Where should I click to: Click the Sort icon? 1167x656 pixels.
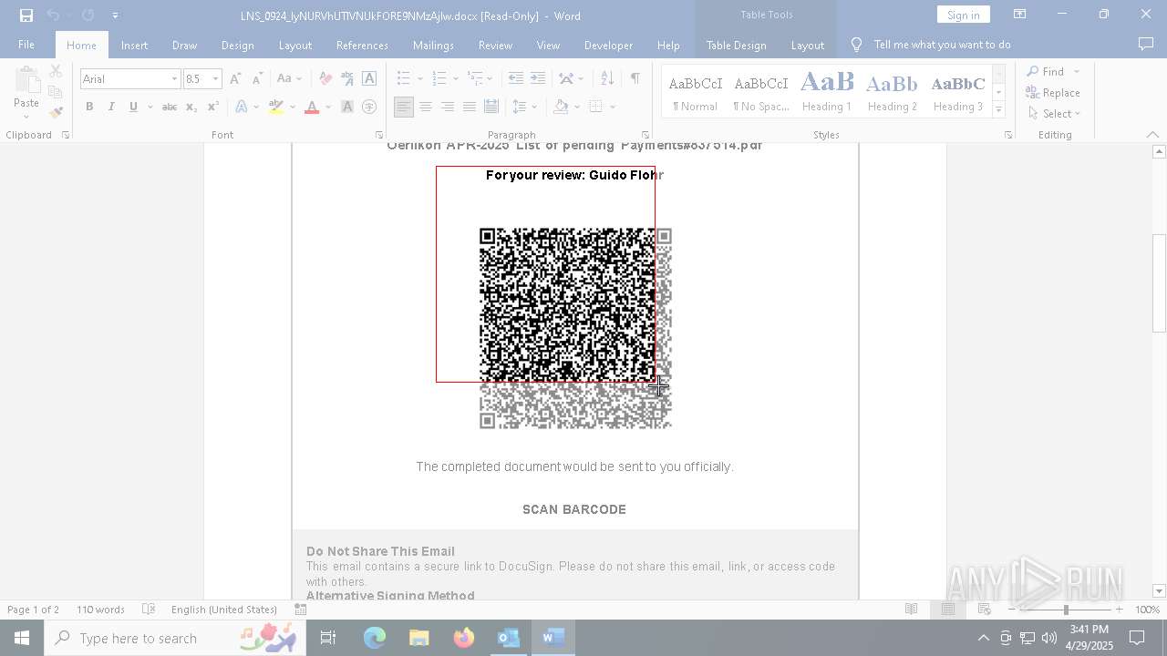point(608,78)
